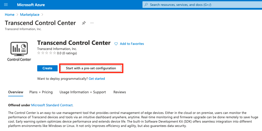Go to Home breadcrumb
262x131 pixels.
click(x=9, y=15)
